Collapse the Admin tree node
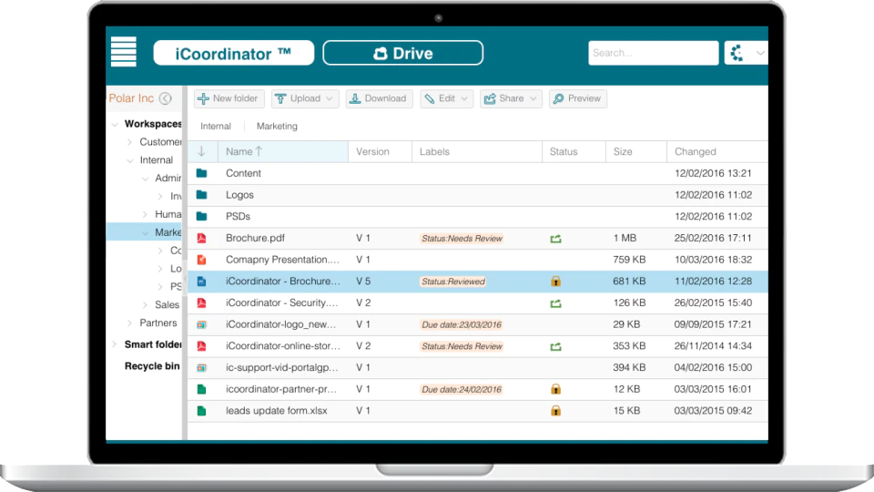874x492 pixels. (x=145, y=178)
